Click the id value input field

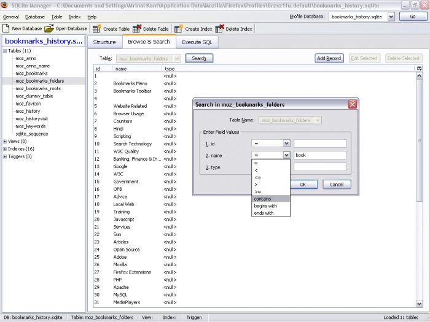(x=320, y=143)
